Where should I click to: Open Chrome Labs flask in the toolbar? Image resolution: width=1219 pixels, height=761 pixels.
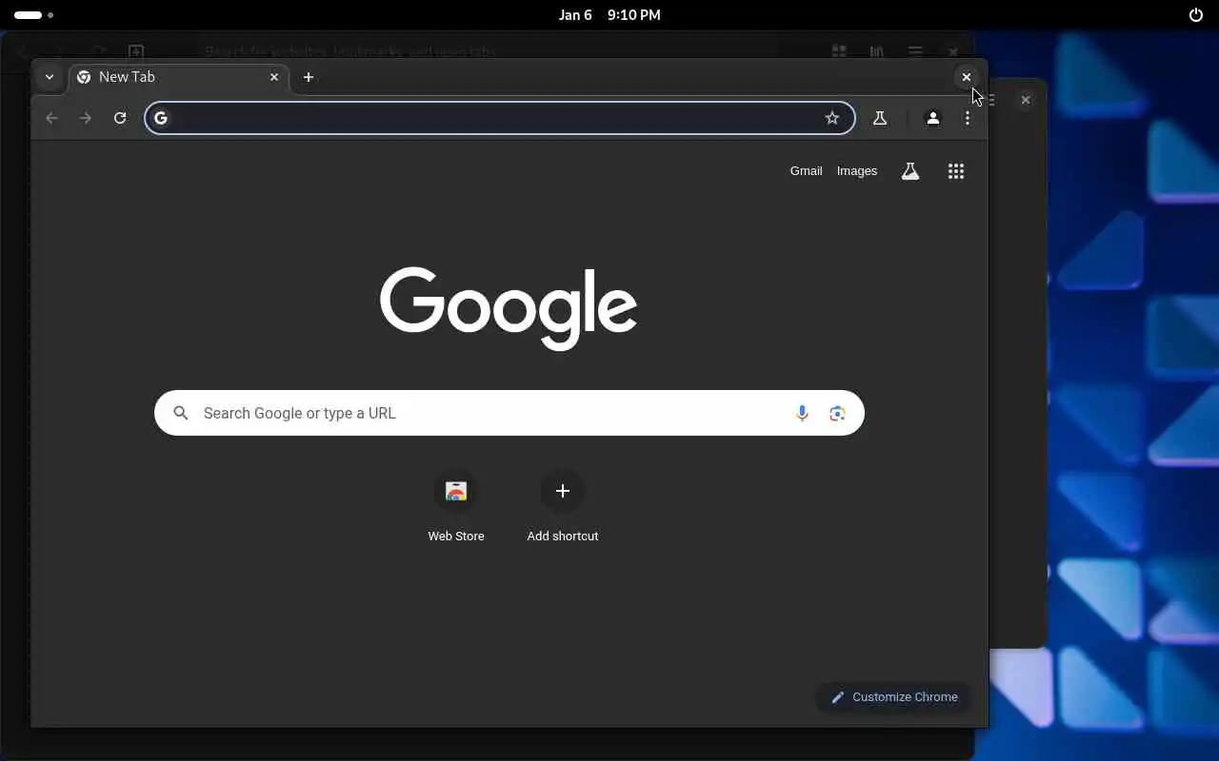tap(880, 118)
